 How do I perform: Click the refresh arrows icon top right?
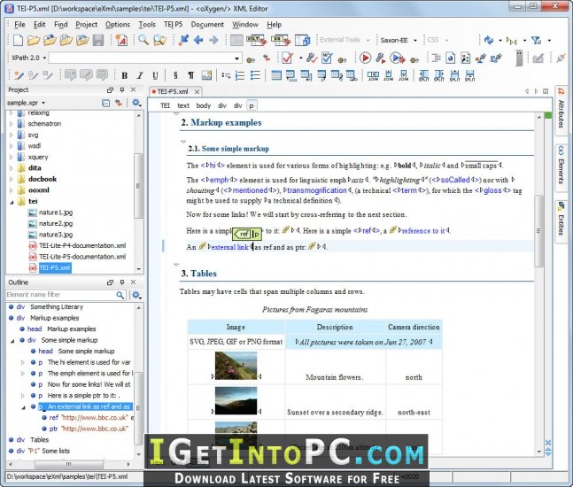tap(489, 40)
